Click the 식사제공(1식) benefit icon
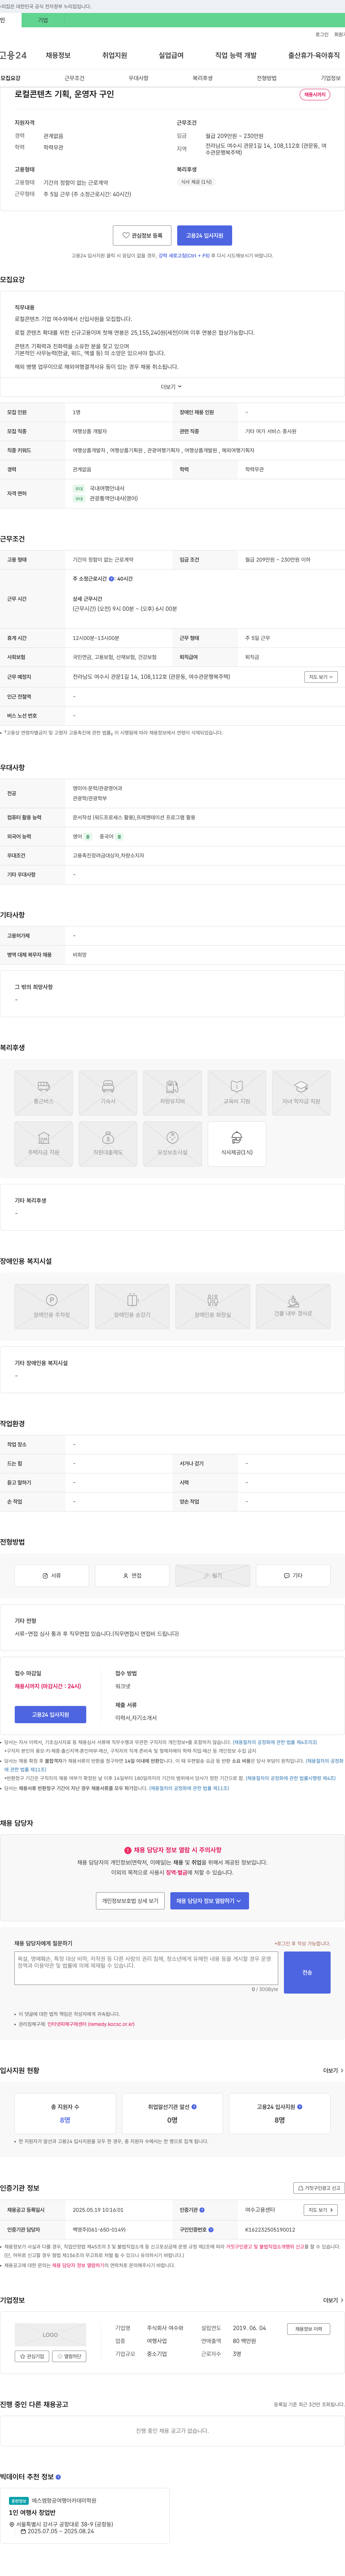This screenshot has width=345, height=2576. (237, 1144)
